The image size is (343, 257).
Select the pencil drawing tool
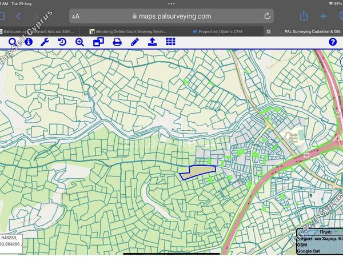pyautogui.click(x=135, y=42)
